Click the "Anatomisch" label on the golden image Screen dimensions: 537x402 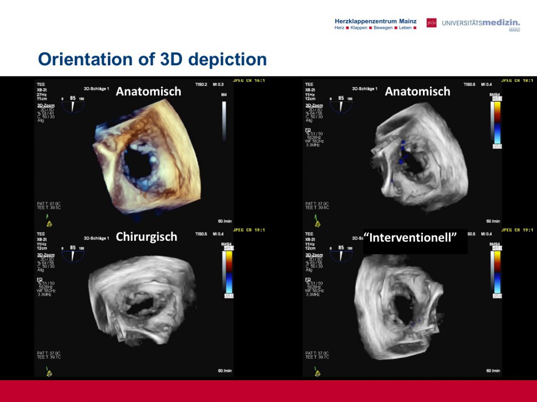click(149, 91)
